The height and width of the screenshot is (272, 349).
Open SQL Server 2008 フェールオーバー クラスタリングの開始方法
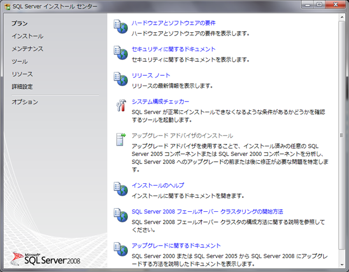tap(207, 212)
